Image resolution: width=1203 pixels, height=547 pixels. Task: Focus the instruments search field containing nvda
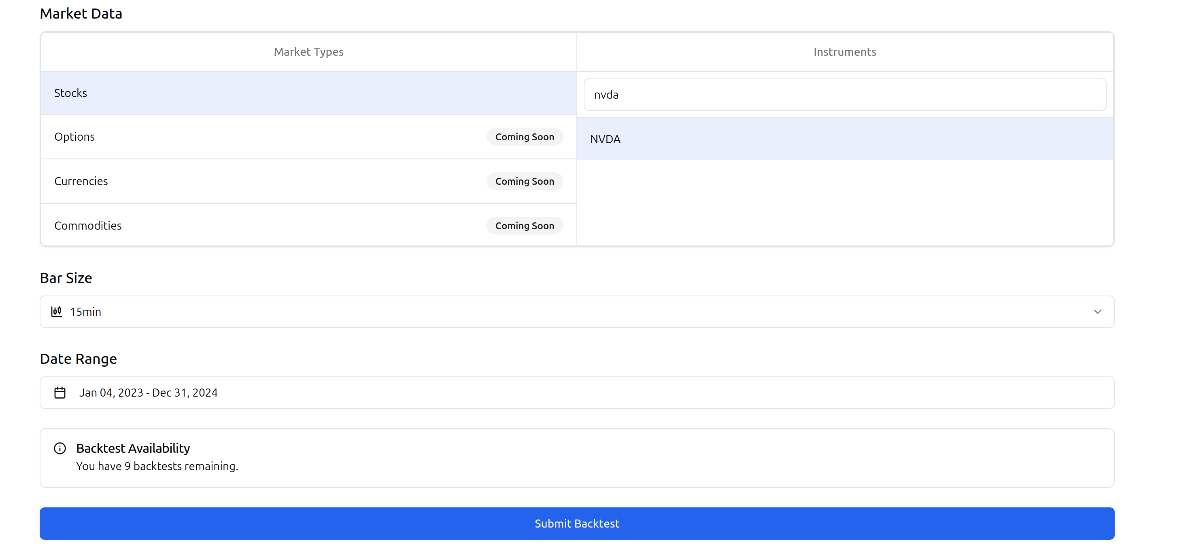[844, 95]
